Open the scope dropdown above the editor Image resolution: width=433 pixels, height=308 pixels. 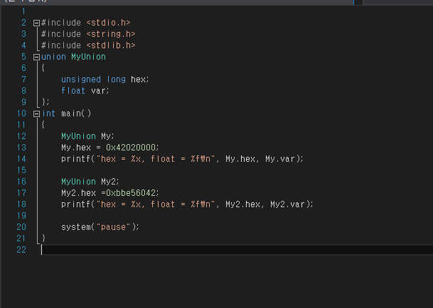click(x=177, y=1)
